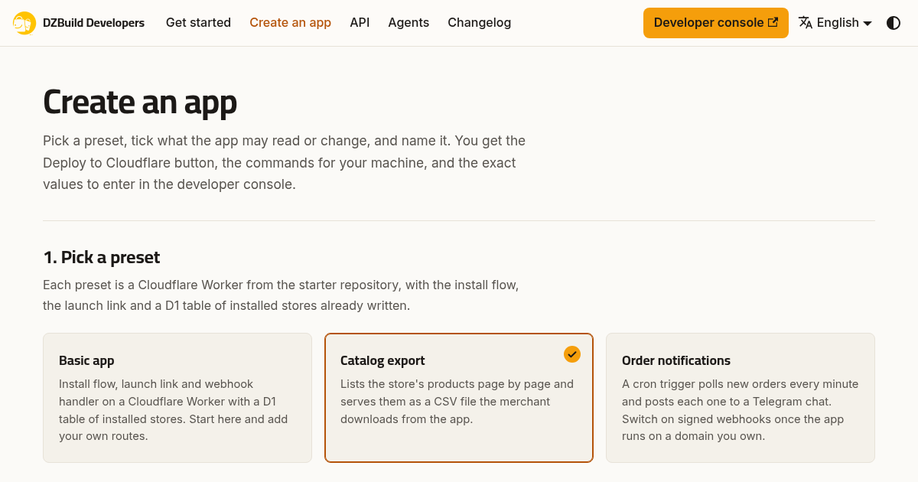
Task: Select the Basic app preset card
Action: (x=177, y=398)
